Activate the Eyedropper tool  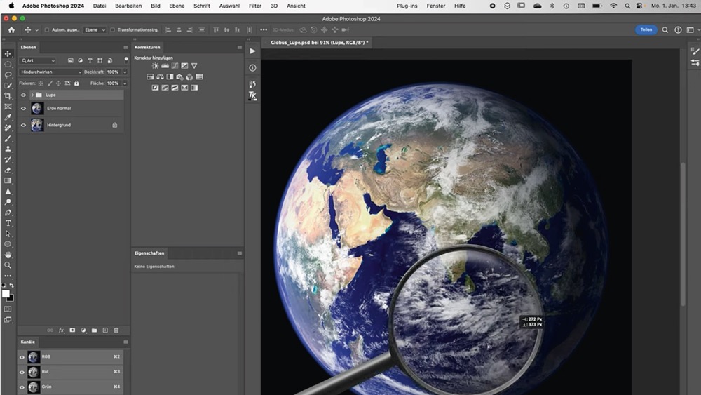click(8, 117)
